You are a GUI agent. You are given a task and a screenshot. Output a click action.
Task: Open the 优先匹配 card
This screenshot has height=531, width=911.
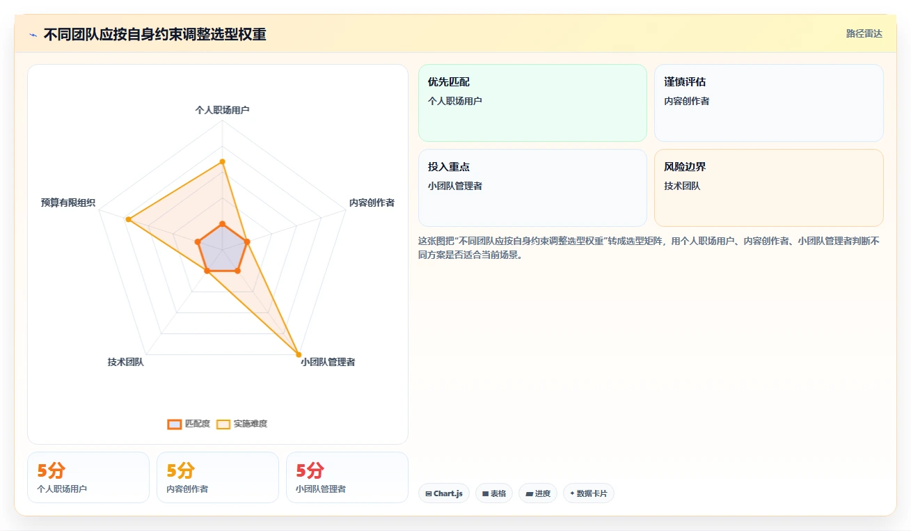[x=532, y=103]
